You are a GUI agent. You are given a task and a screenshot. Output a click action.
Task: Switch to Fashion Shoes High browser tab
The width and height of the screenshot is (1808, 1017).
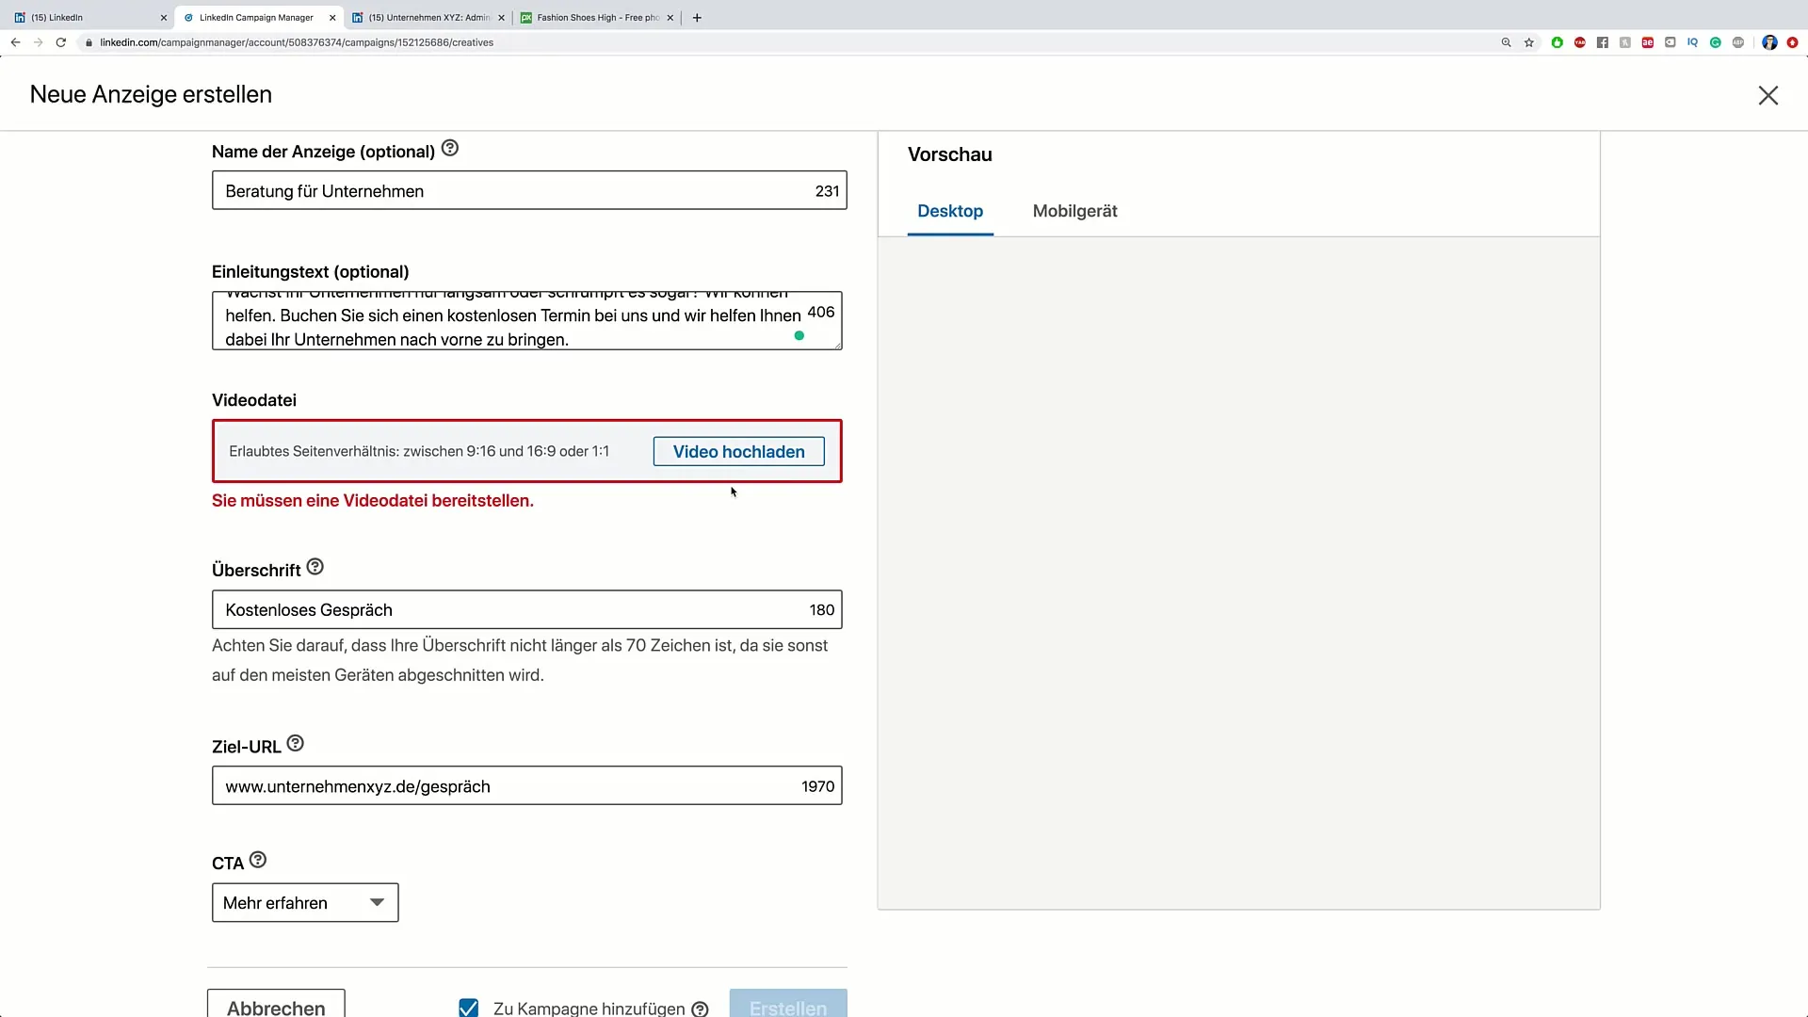597,17
